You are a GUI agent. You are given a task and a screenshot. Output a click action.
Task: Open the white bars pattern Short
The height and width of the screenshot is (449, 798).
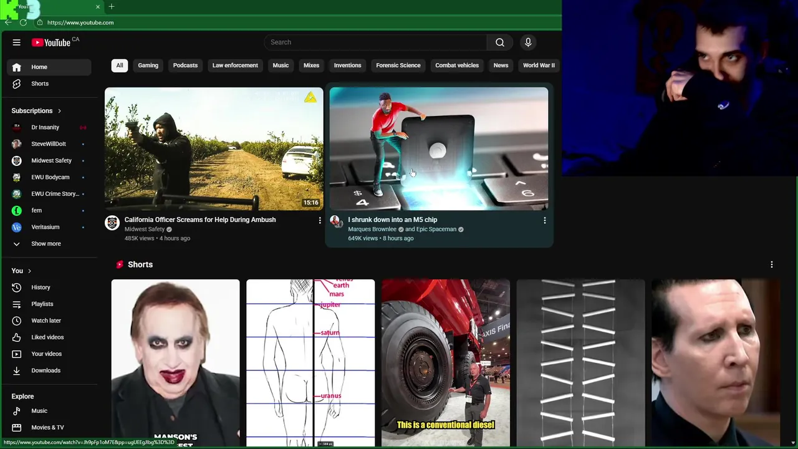tap(580, 363)
